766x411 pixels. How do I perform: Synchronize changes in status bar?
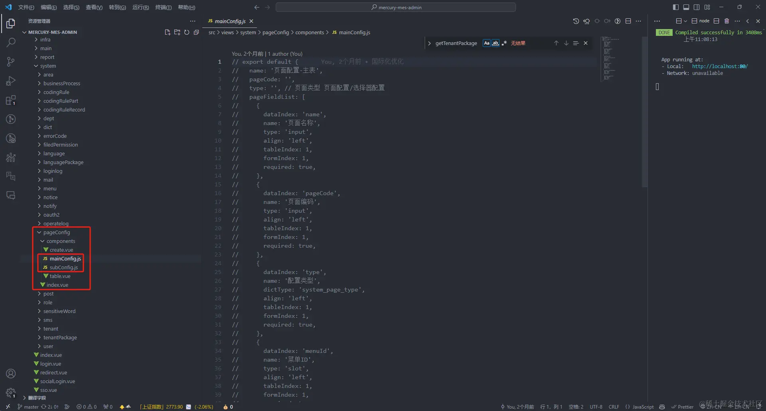tap(50, 407)
